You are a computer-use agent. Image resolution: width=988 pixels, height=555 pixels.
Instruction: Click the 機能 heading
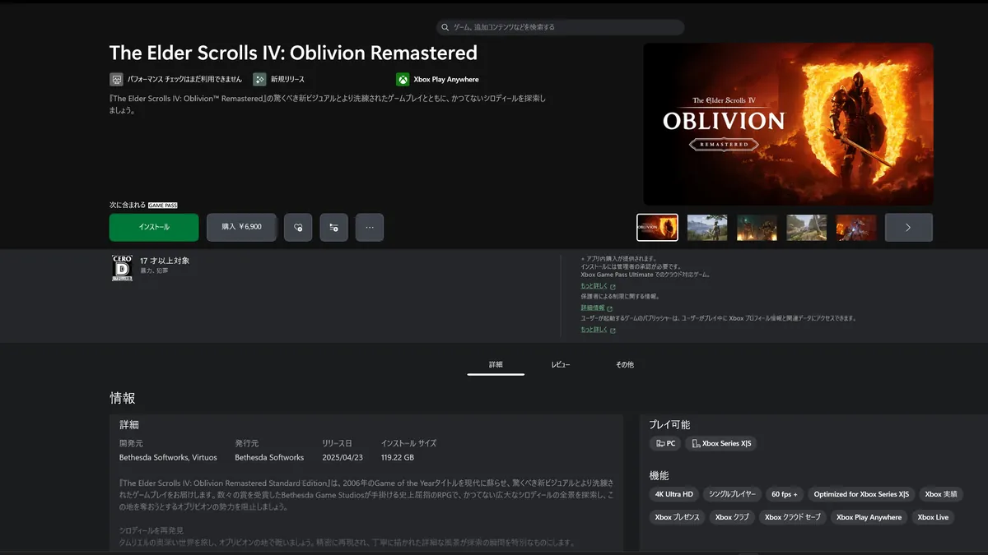pyautogui.click(x=659, y=475)
